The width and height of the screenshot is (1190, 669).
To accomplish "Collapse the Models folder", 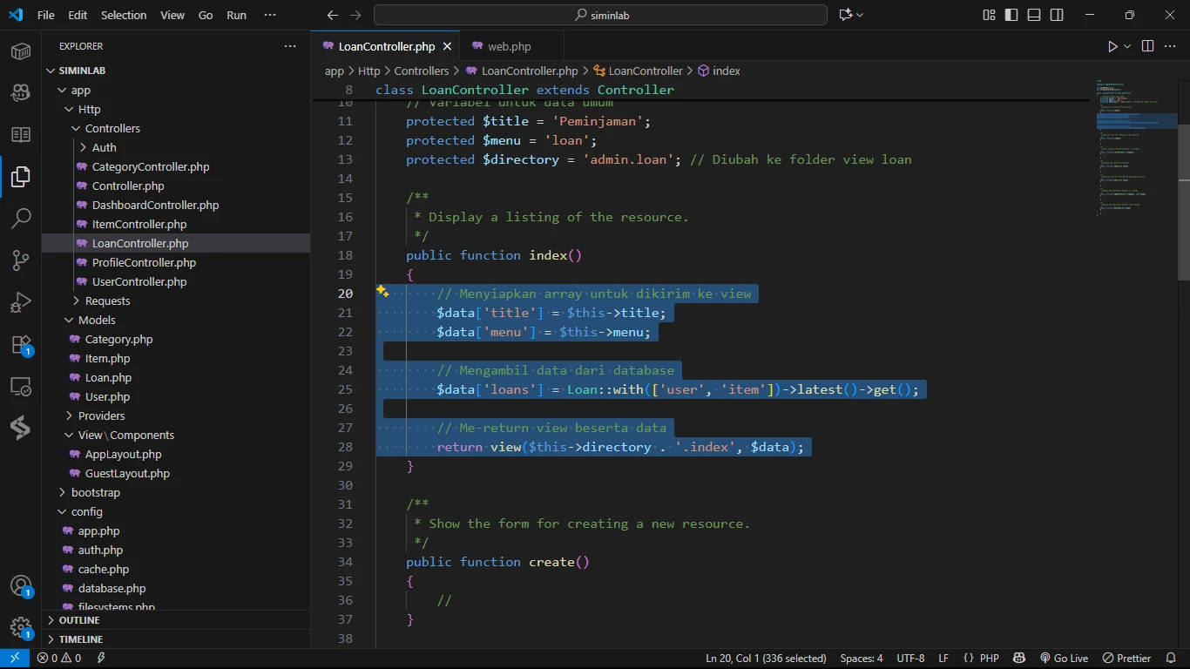I will 97,320.
